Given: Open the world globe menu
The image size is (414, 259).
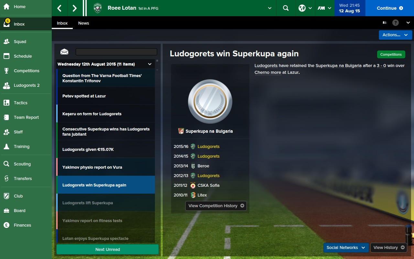Looking at the screenshot, I should [x=305, y=8].
